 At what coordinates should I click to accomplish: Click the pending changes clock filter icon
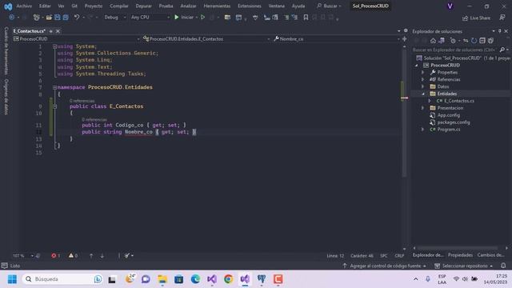453,41
